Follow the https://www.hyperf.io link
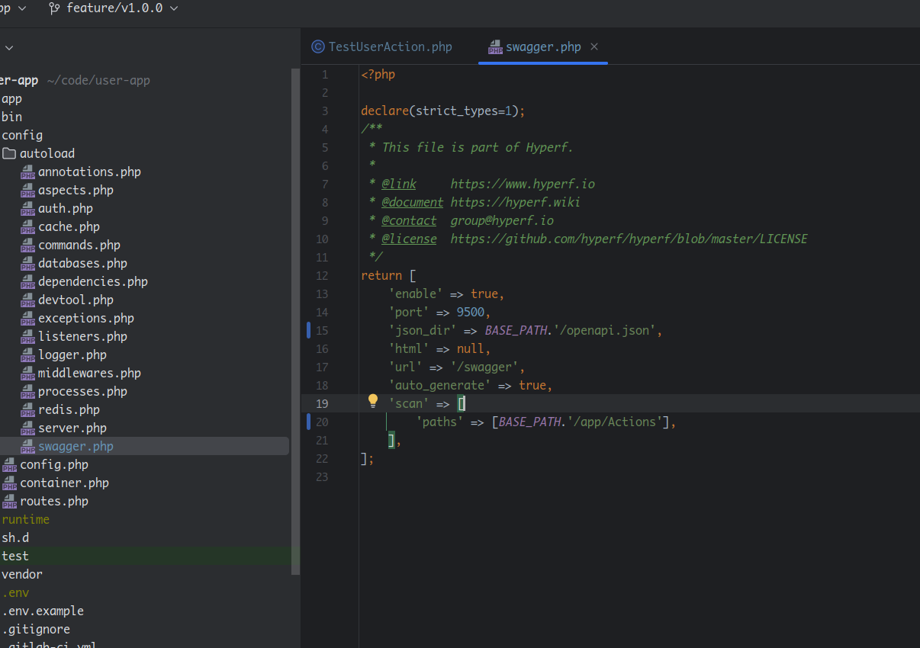 523,184
